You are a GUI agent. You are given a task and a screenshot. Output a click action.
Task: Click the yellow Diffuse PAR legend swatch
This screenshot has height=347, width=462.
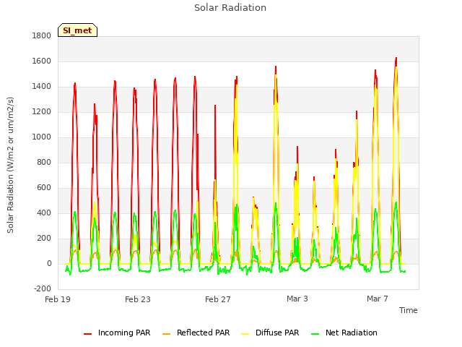(x=245, y=334)
